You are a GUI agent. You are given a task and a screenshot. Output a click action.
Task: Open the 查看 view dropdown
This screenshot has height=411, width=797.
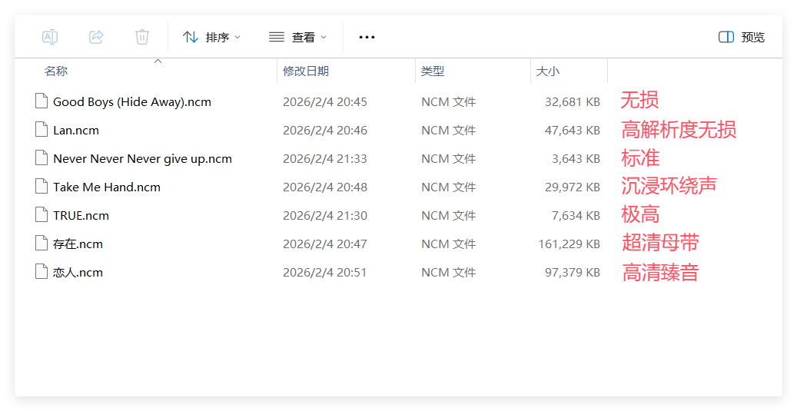[x=298, y=37]
